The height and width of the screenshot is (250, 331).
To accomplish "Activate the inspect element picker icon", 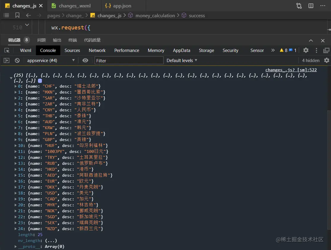I will click(7, 50).
